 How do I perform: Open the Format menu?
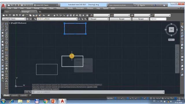(x=37, y=8)
